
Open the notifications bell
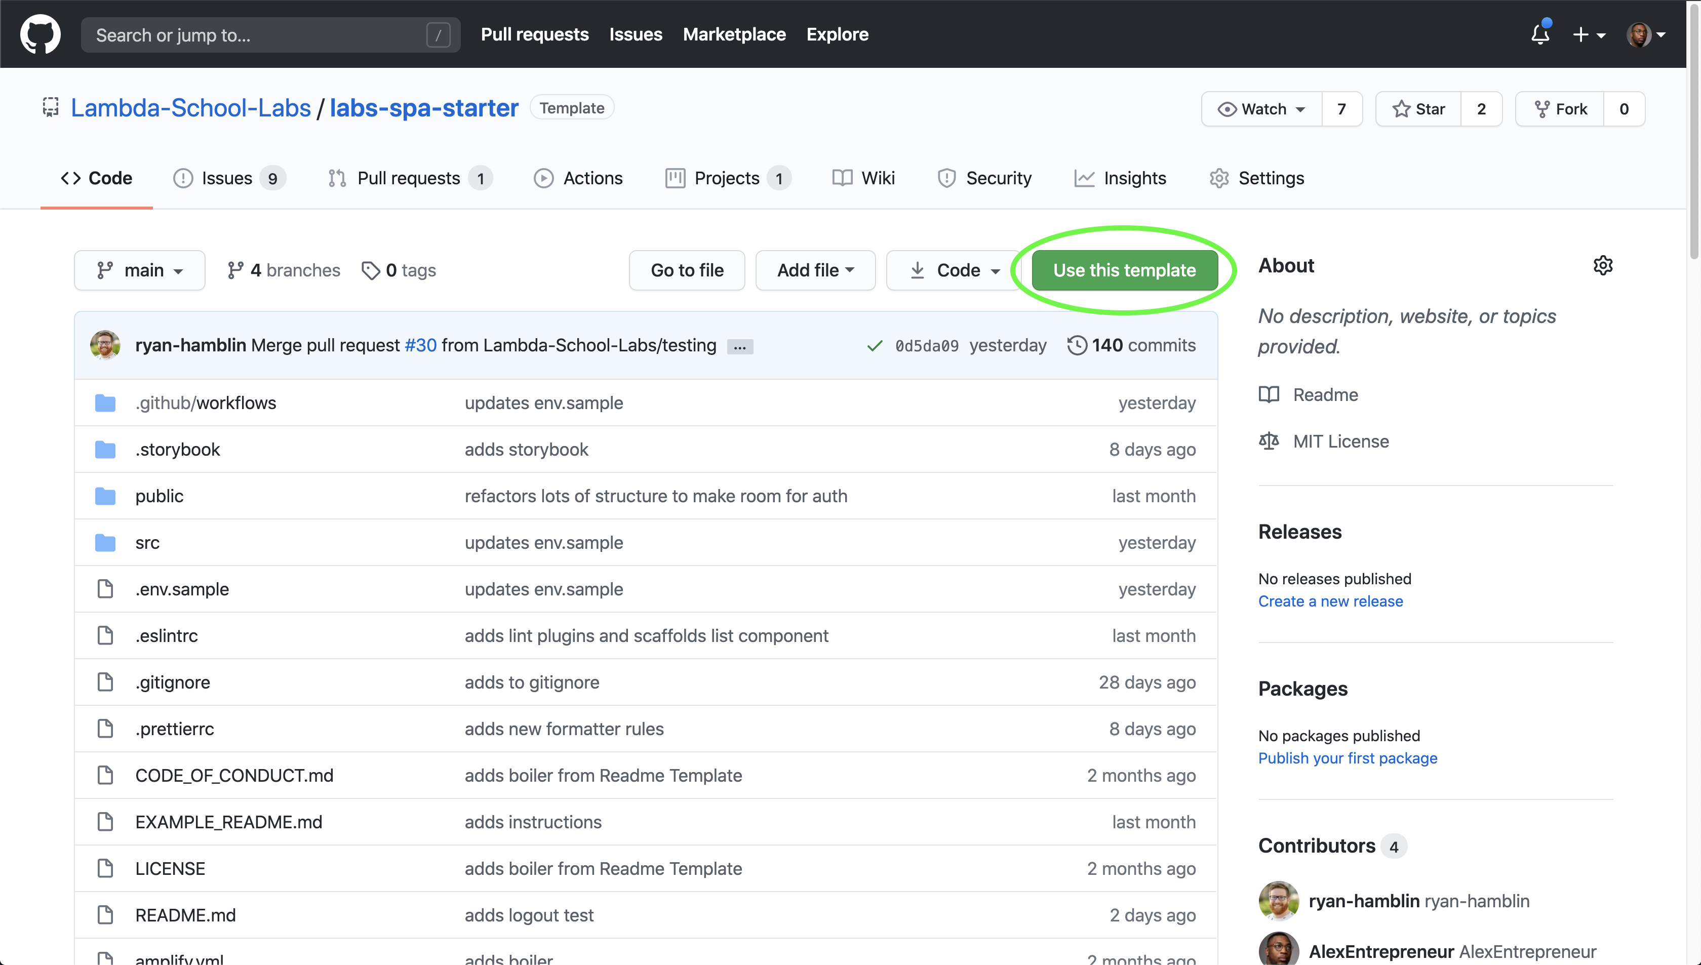click(x=1540, y=34)
